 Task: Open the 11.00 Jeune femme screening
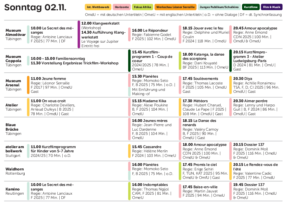pyautogui.click(x=48, y=79)
